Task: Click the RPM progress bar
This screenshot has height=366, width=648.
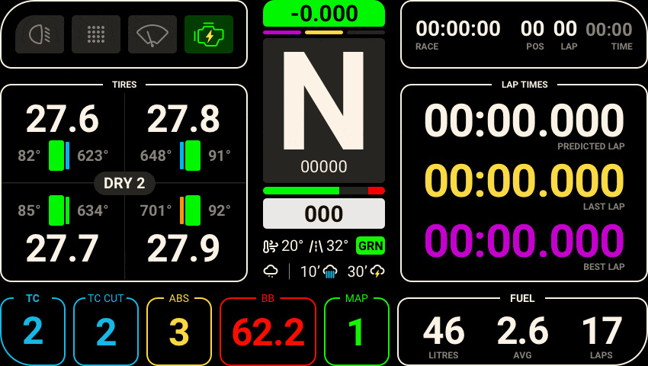Action: tap(324, 191)
